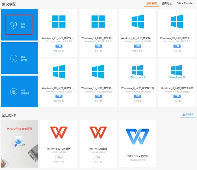Click the 金山WPS2019教育版 red W logo
This screenshot has width=197, height=170.
59,132
